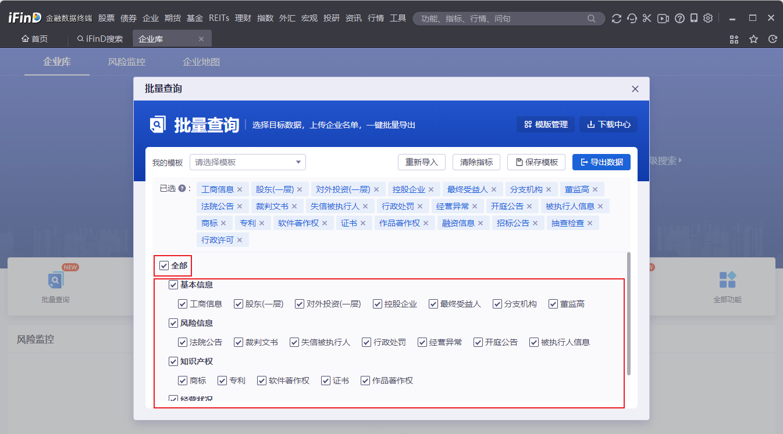
Task: Click the 导出数据 button
Action: coord(601,162)
